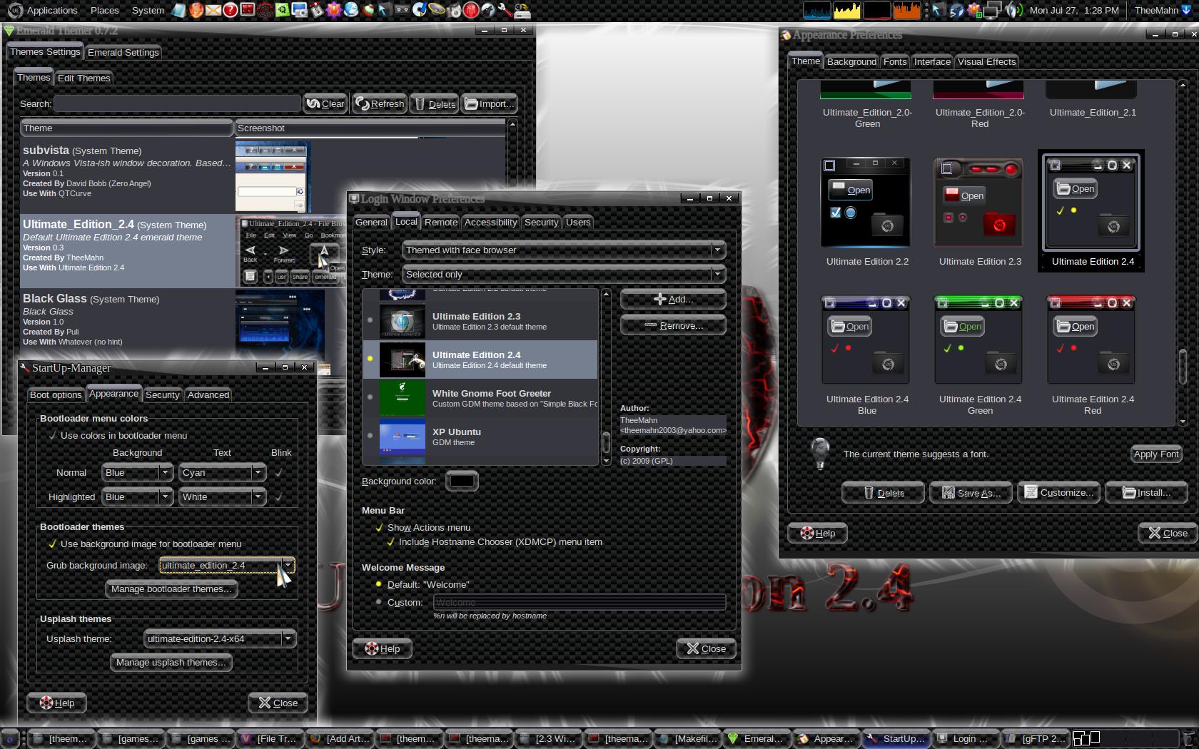Open the screenshot camera launcher icon

point(299,10)
